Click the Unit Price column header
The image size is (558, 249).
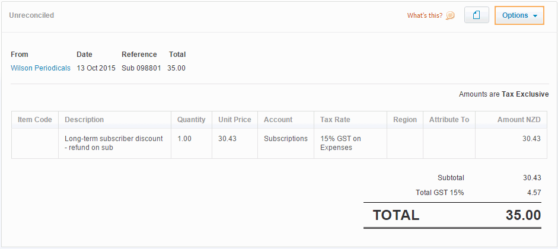pos(234,120)
